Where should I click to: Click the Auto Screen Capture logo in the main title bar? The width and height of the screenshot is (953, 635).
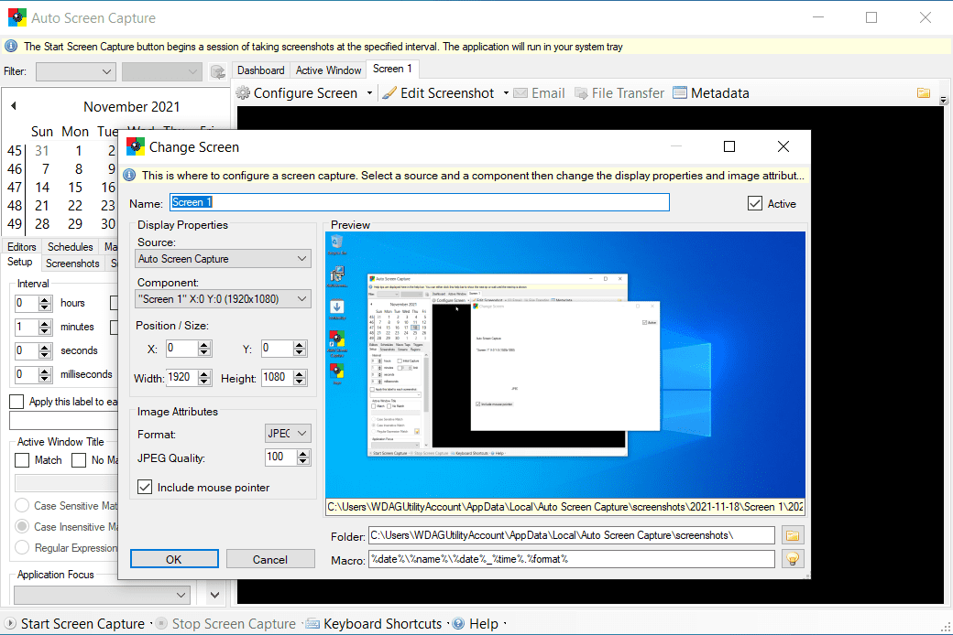17,17
